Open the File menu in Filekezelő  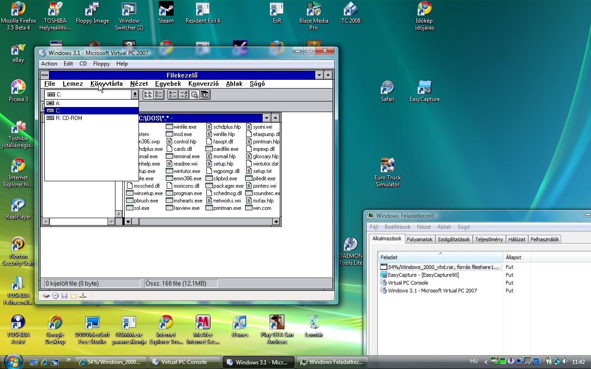(x=49, y=83)
